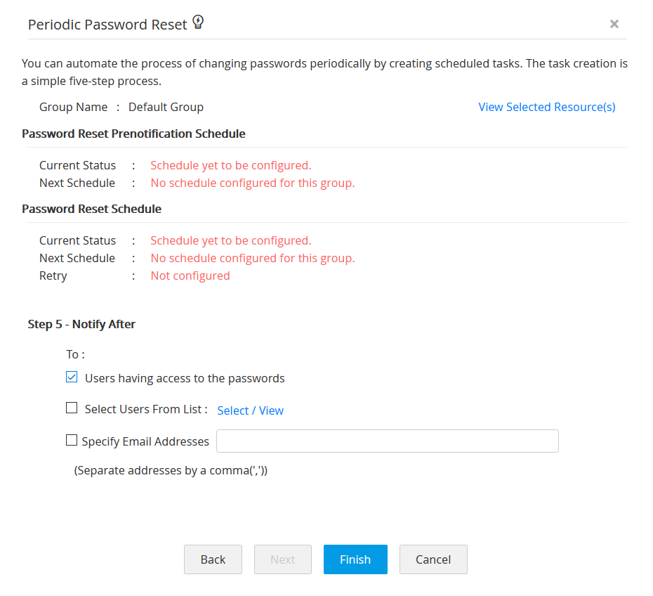Tick the Specify Email Addresses checkbox
Viewport: 653px width, 596px height.
(72, 441)
